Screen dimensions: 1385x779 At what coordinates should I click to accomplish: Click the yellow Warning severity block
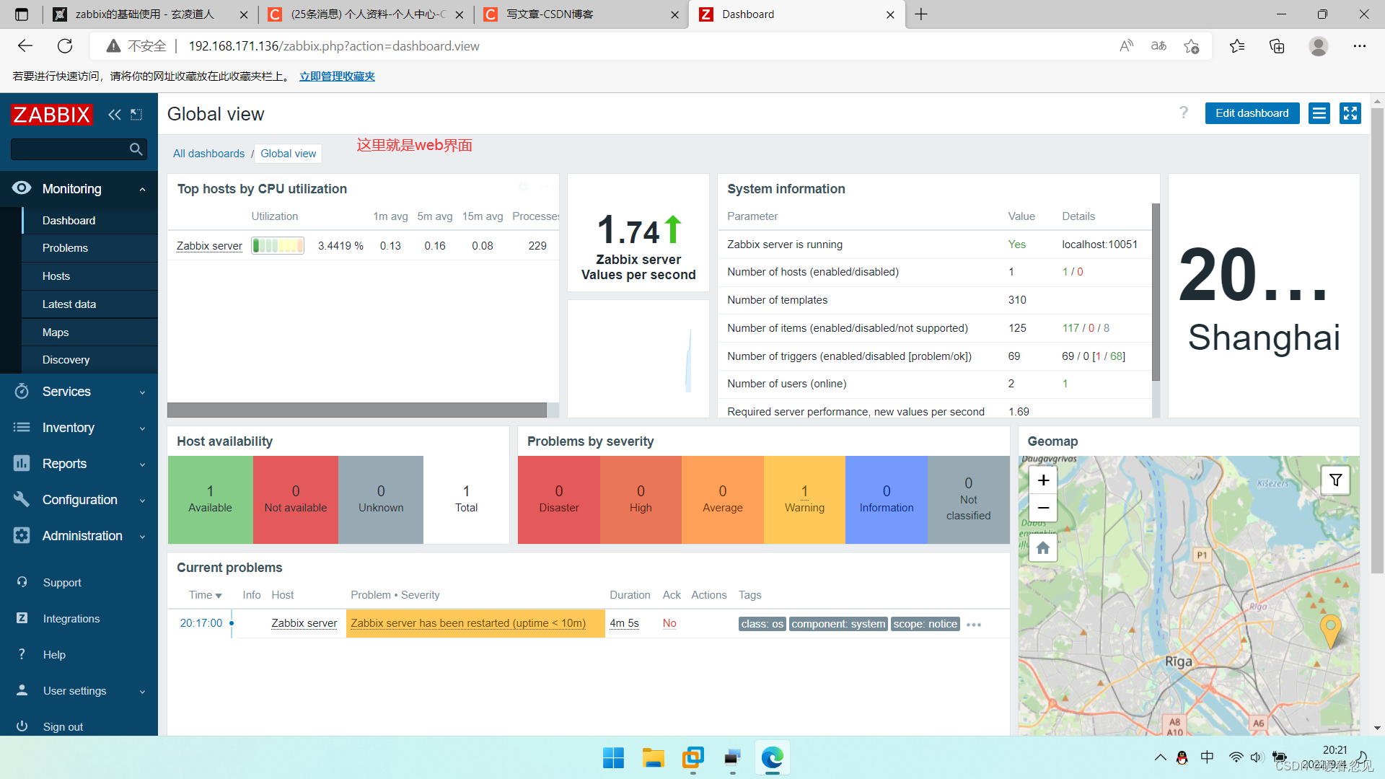(804, 499)
